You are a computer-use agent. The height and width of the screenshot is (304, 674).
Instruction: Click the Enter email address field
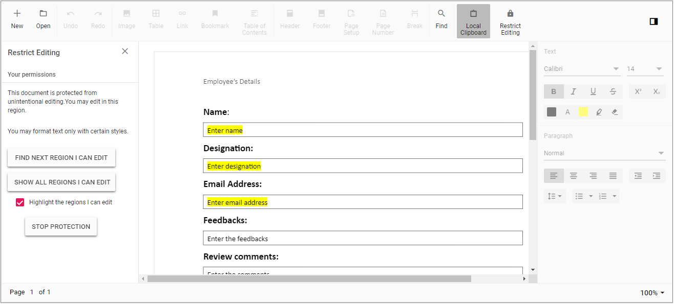tap(363, 202)
